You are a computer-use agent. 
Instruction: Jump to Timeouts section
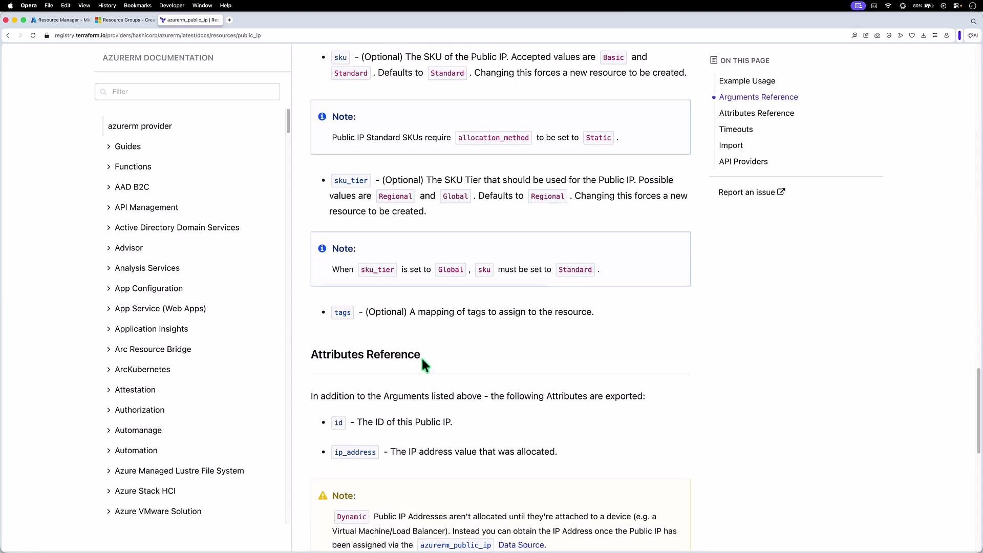(x=736, y=129)
